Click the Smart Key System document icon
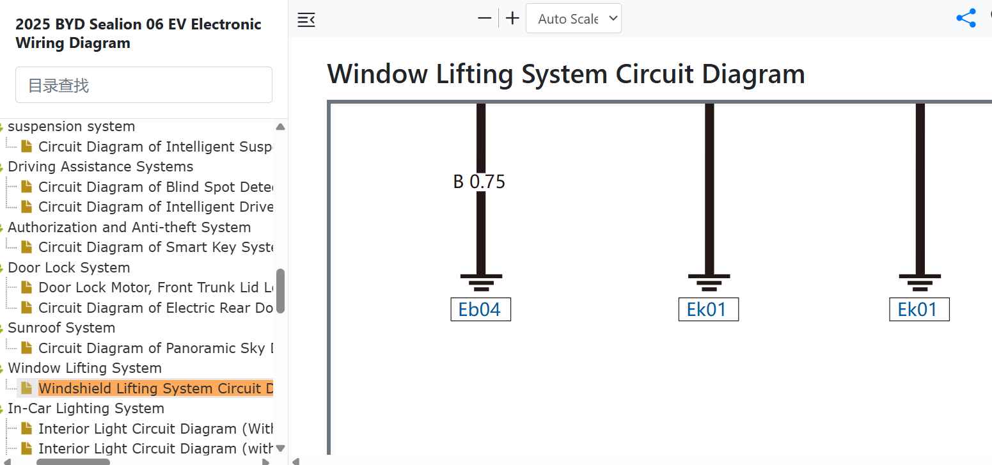Image resolution: width=992 pixels, height=465 pixels. pos(26,247)
